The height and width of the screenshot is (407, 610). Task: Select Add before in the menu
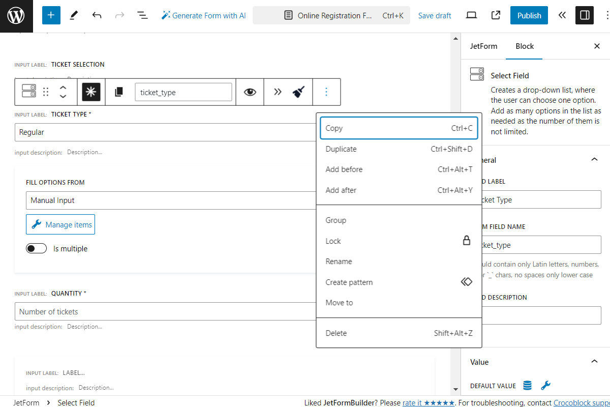coord(399,169)
